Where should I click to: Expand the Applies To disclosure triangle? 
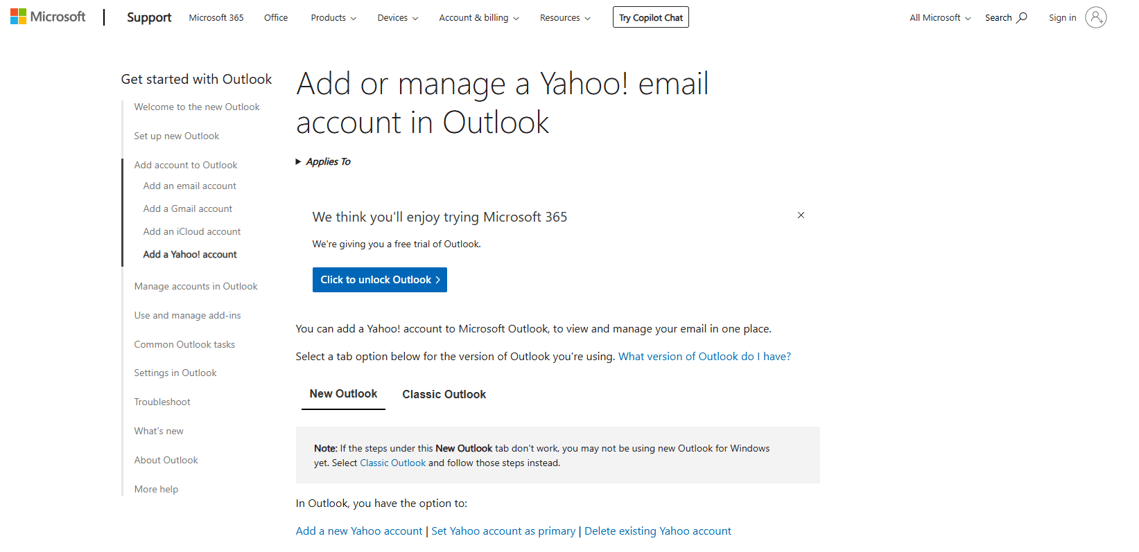click(299, 161)
